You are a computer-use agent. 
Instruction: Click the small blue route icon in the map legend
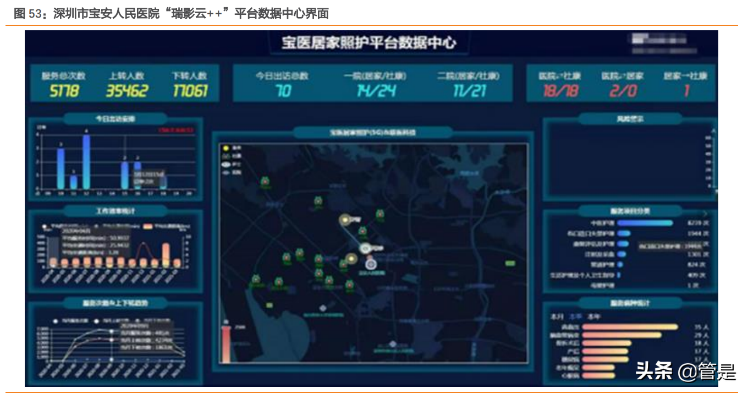[x=224, y=173]
